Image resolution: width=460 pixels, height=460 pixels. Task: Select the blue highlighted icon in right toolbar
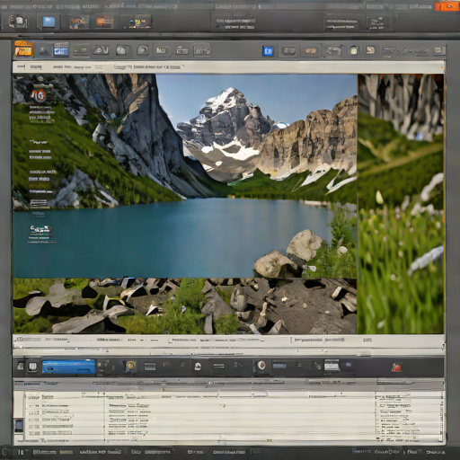(x=268, y=51)
